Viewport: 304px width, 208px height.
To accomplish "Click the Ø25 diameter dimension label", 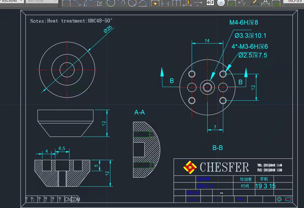I will click(x=108, y=30).
